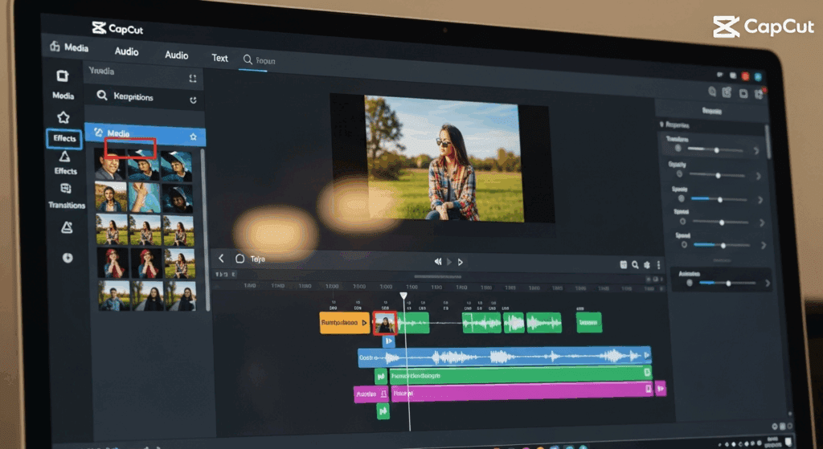The width and height of the screenshot is (823, 449).
Task: Open the first Audio tab
Action: (126, 51)
